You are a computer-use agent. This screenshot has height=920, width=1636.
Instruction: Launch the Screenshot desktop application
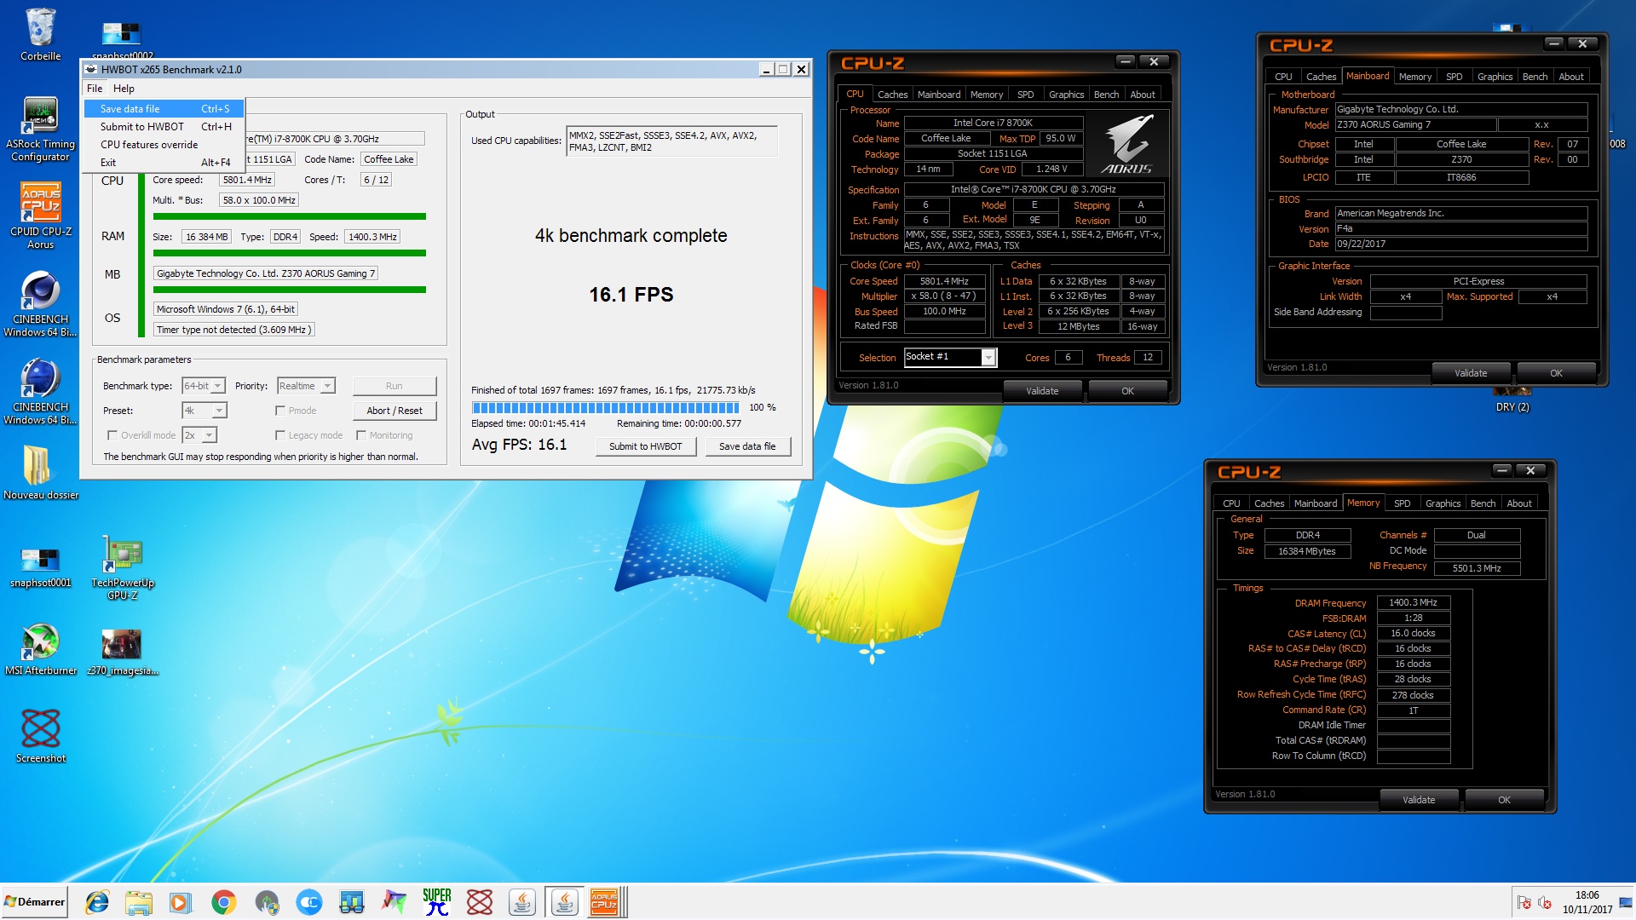(40, 735)
